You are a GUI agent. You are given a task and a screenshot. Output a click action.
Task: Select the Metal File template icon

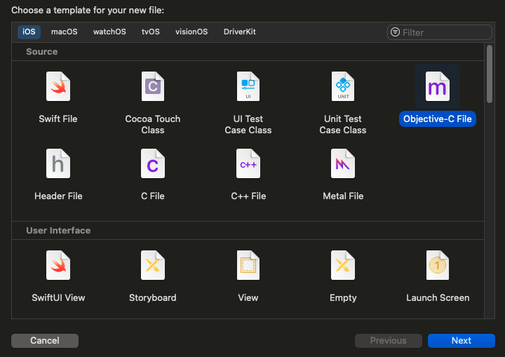343,163
